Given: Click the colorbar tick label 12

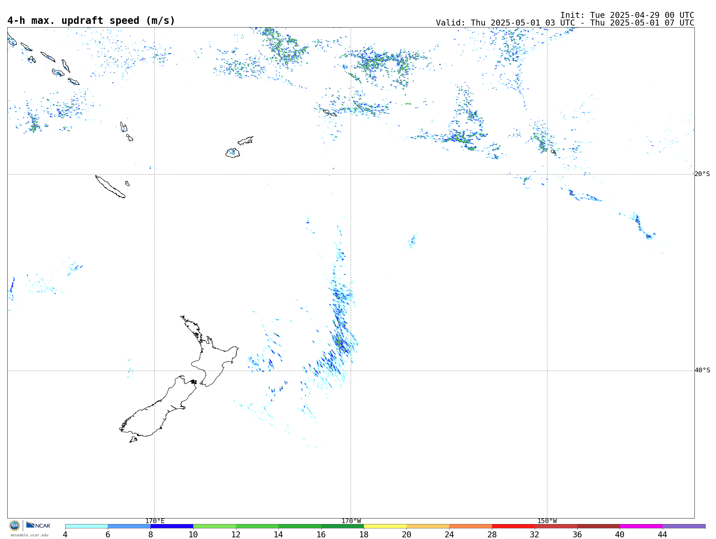Looking at the screenshot, I should coord(236,534).
